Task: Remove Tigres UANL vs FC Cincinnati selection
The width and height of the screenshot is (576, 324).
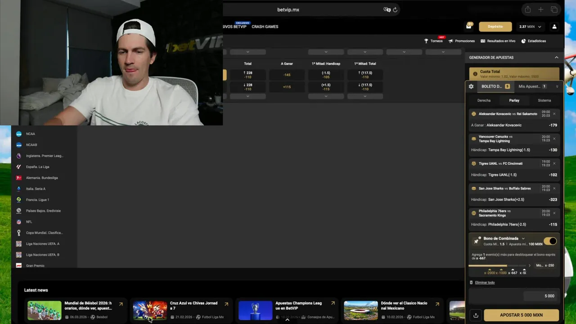Action: [x=554, y=163]
